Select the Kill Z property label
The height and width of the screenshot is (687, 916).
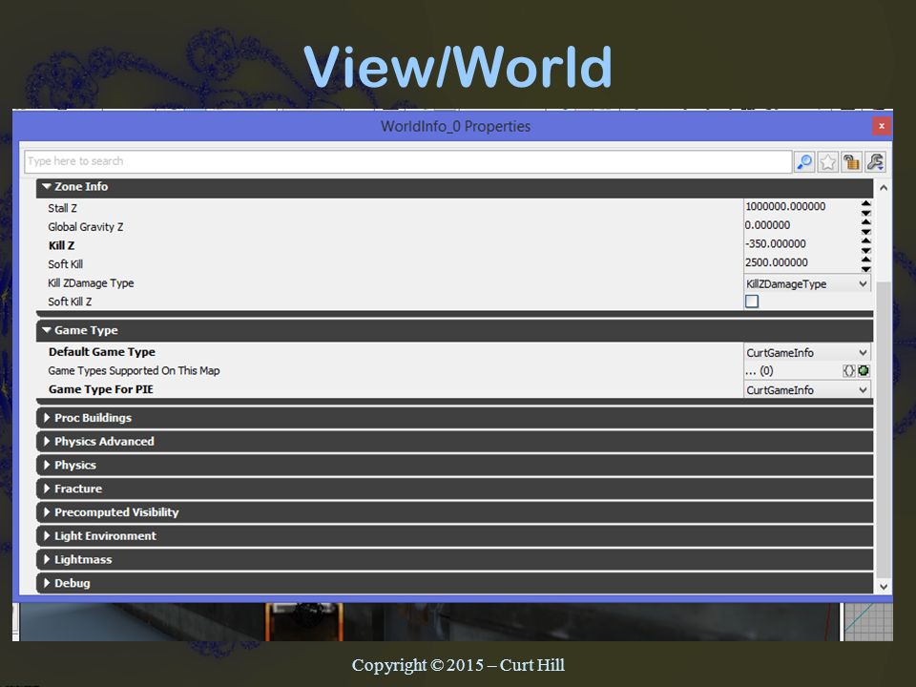(x=61, y=245)
